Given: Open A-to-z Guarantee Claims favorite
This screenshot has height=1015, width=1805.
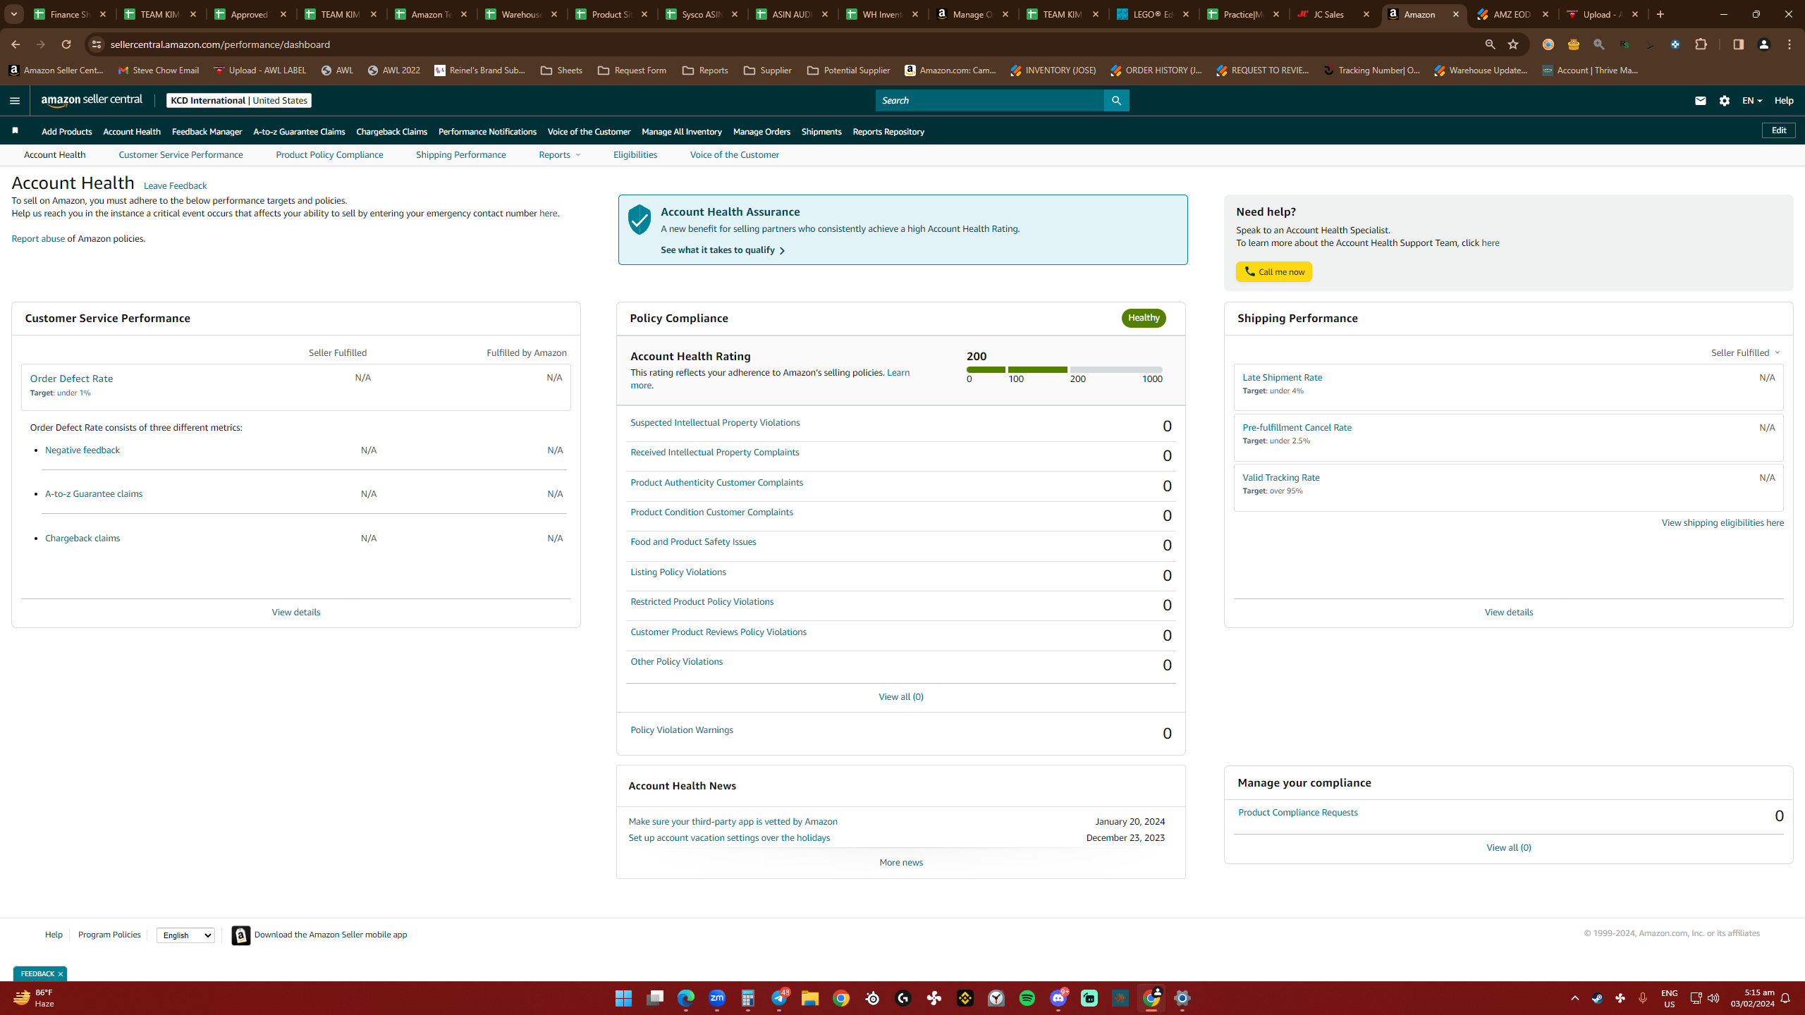Looking at the screenshot, I should 299,132.
